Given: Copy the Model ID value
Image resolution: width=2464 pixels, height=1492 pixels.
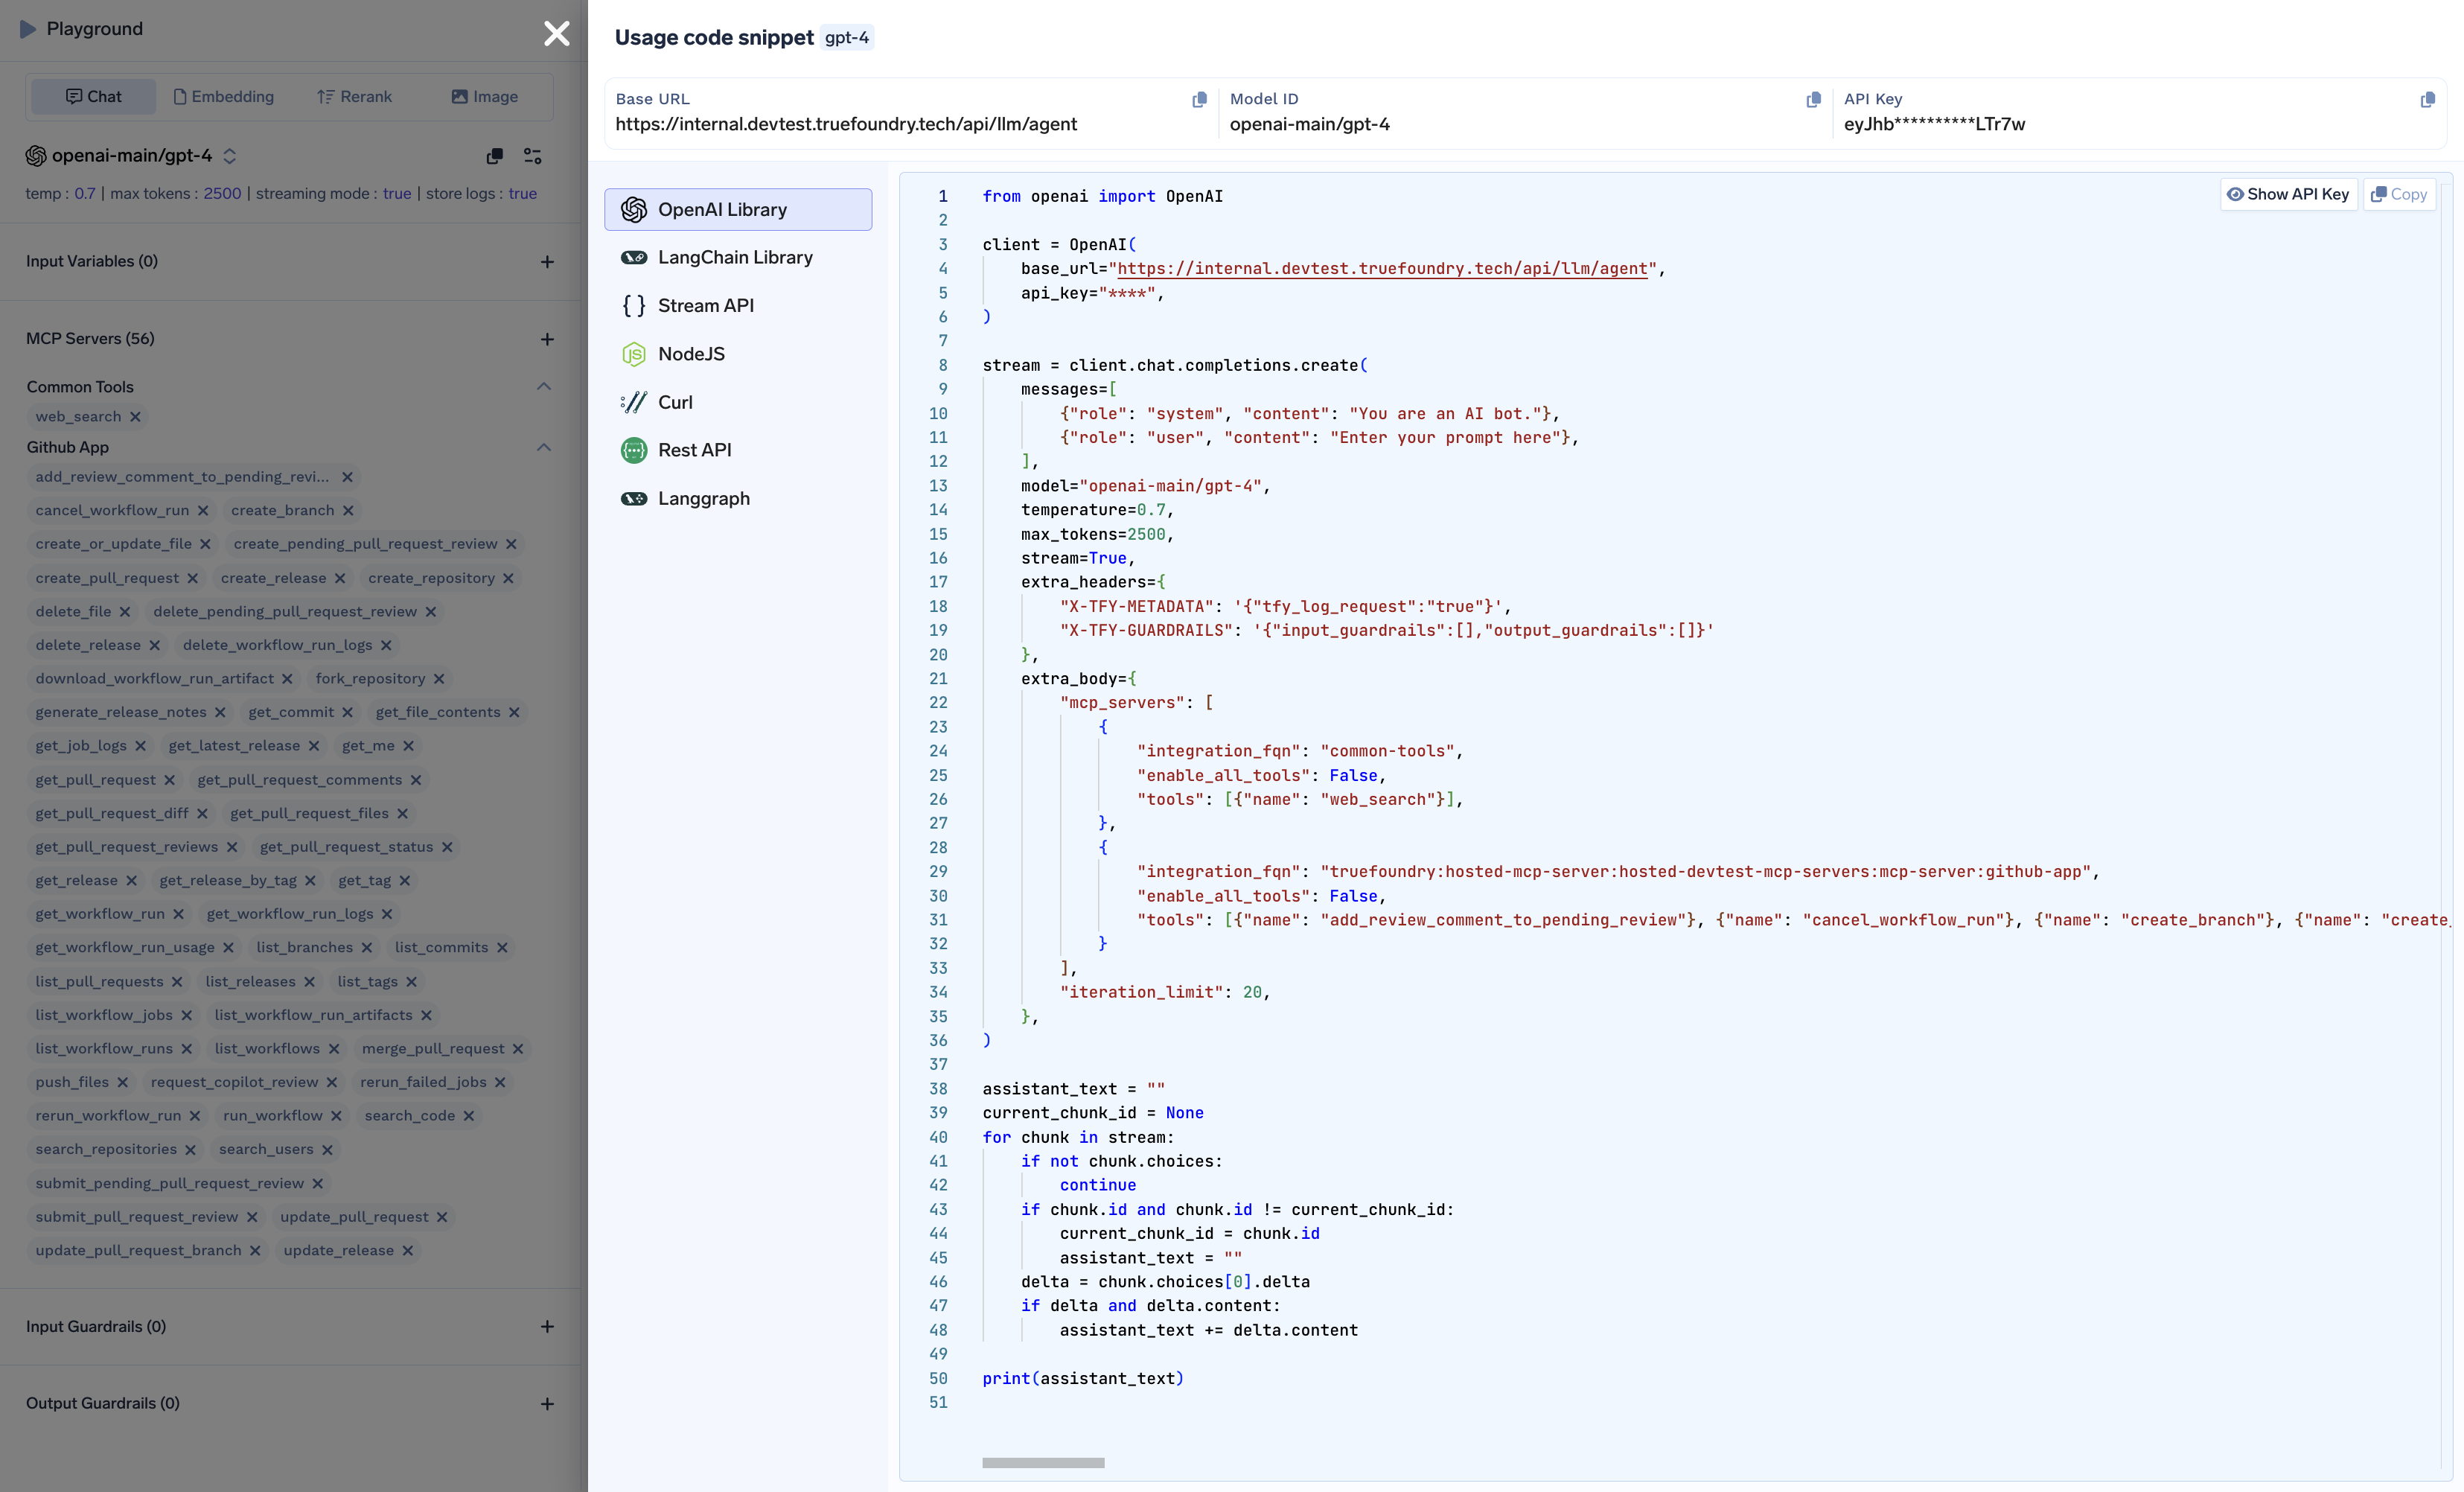Looking at the screenshot, I should point(1813,99).
